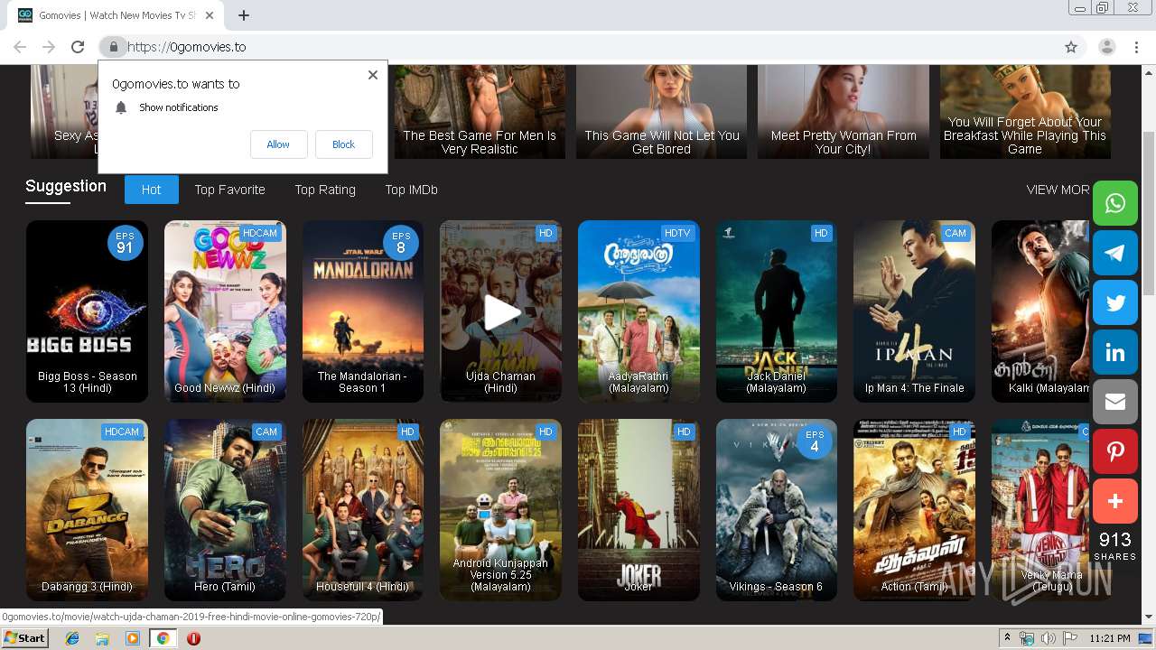Share the page on LinkedIn icon
The image size is (1156, 650).
coord(1115,353)
